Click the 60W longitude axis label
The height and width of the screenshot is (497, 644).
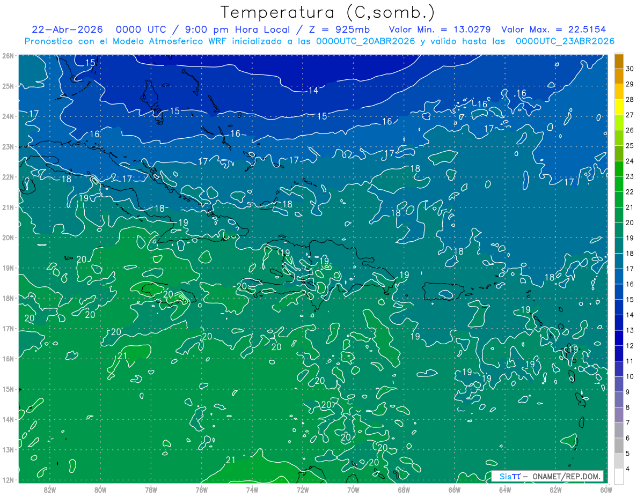click(x=606, y=489)
